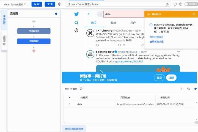Select the twitter.com search URL cell

pos(136,104)
